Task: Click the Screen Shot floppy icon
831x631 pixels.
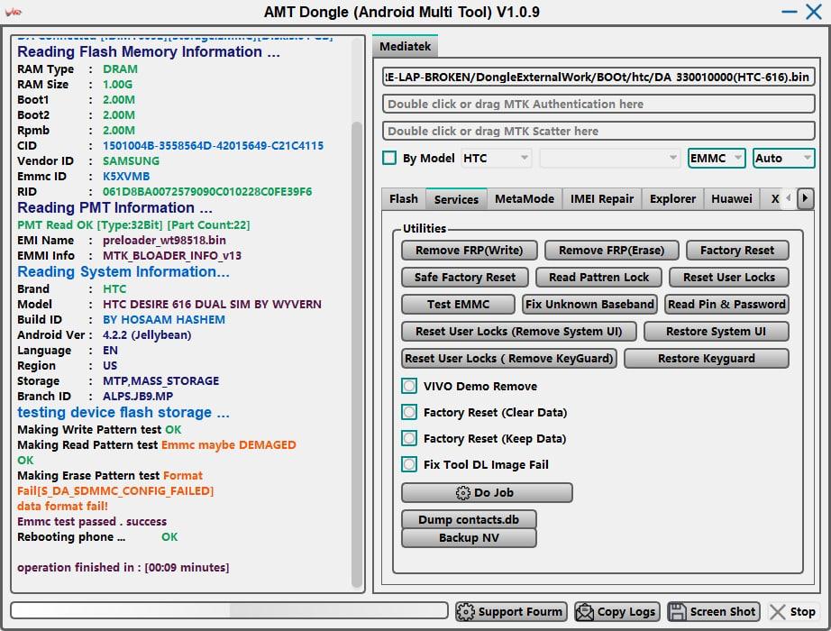Action: pyautogui.click(x=677, y=611)
